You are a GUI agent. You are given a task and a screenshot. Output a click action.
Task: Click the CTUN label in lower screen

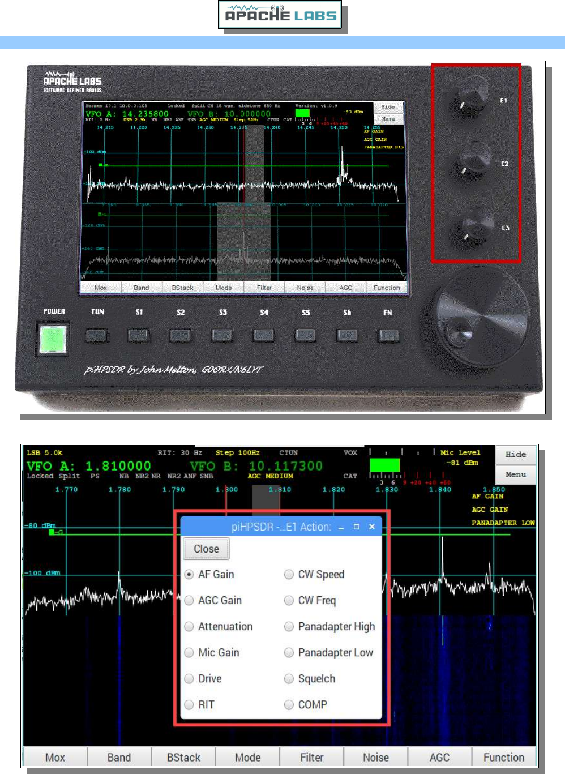[288, 452]
